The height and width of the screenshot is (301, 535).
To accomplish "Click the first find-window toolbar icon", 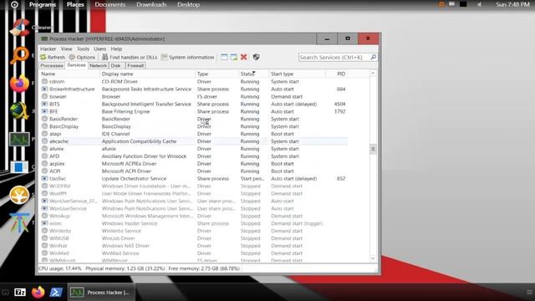I will (x=224, y=57).
